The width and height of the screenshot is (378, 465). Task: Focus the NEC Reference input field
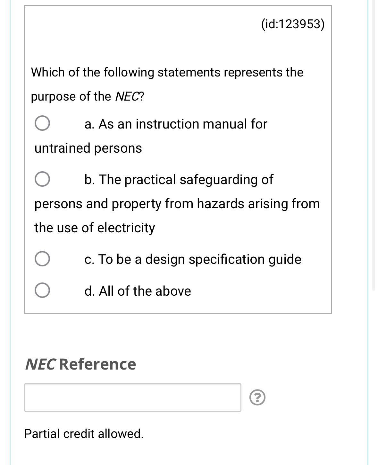(132, 397)
